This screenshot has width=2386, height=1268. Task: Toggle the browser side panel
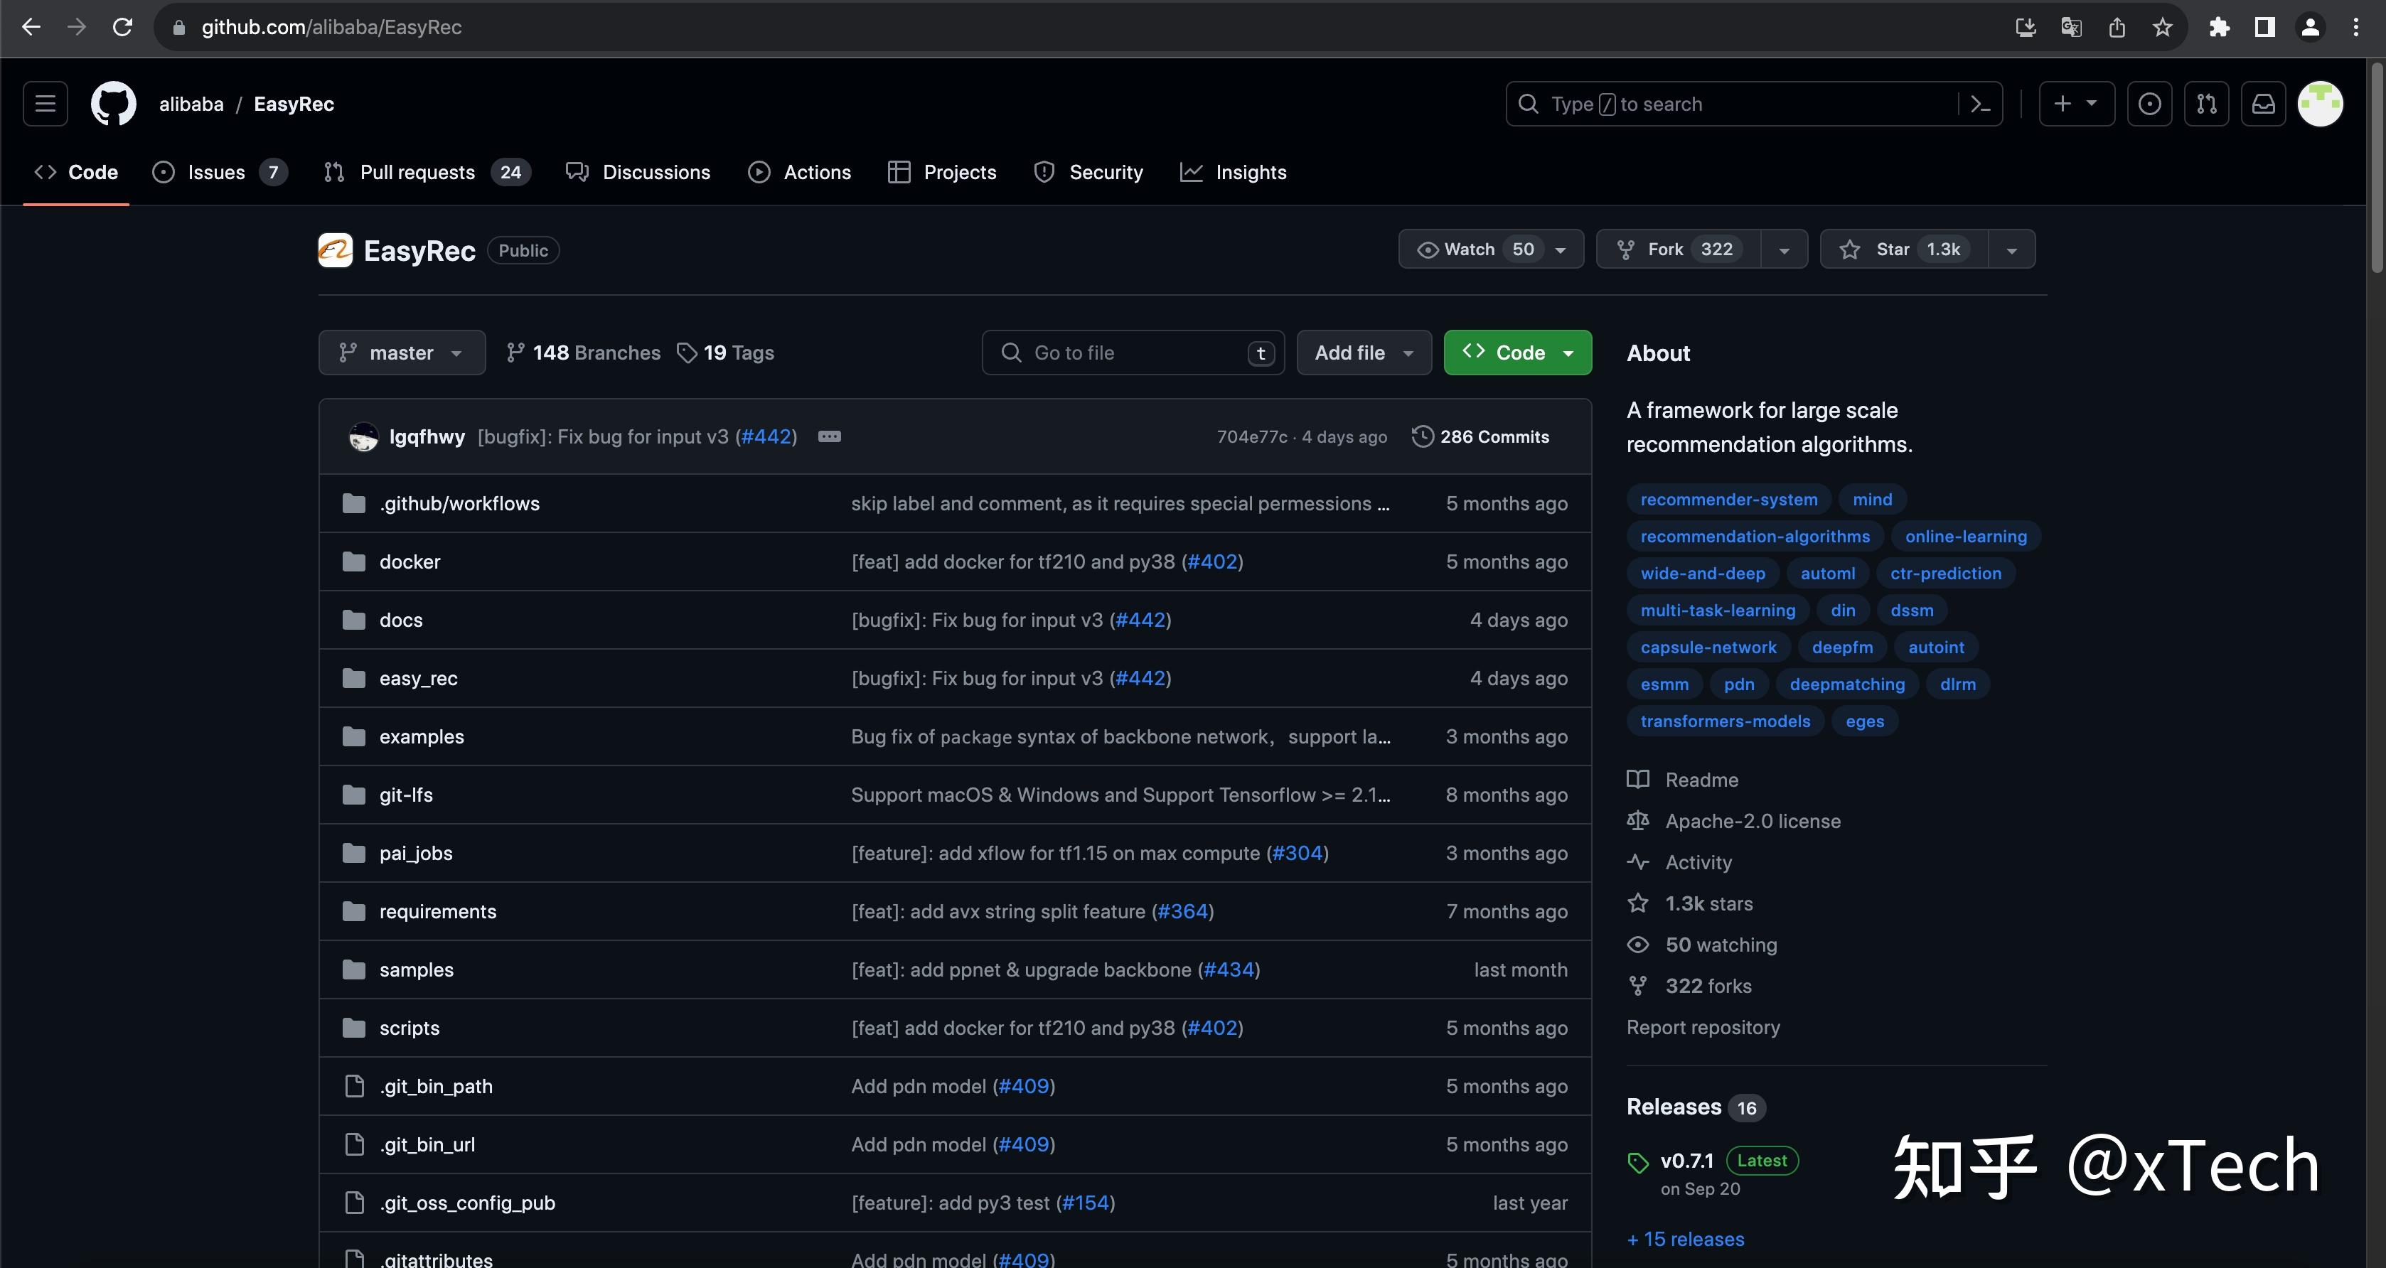2264,27
